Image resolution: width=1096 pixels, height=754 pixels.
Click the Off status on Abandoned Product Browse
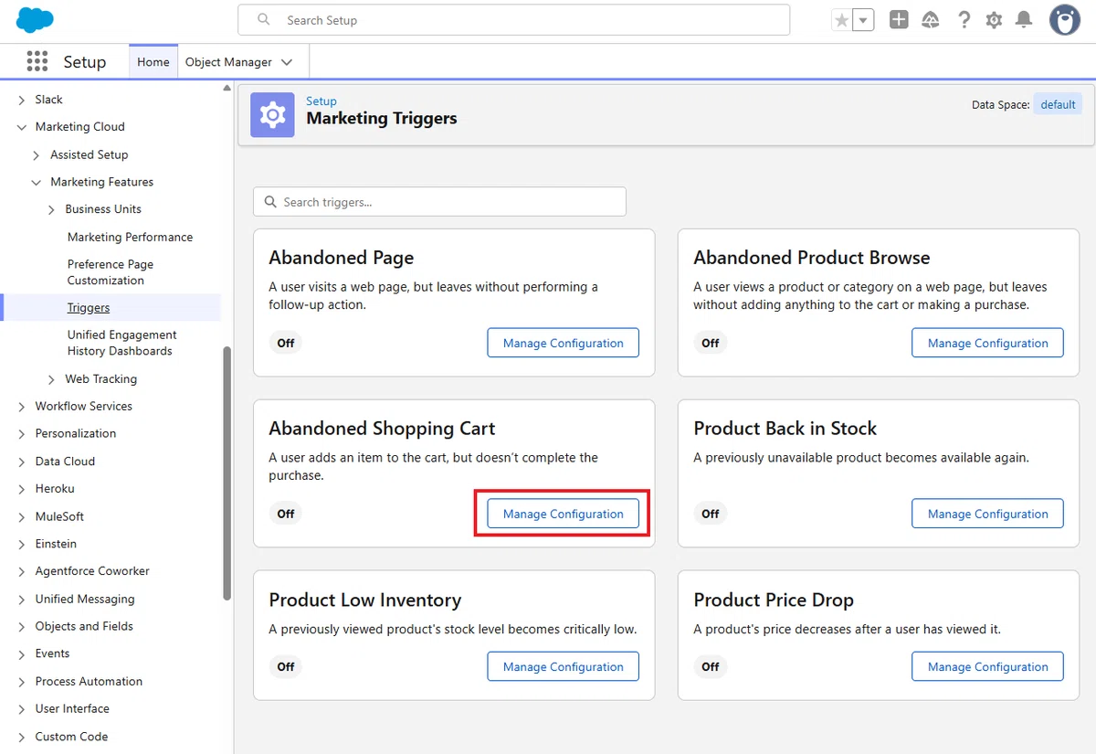pyautogui.click(x=711, y=343)
